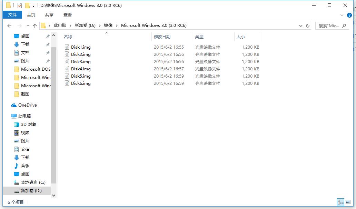Click the Disk4.img file name

pos(81,69)
